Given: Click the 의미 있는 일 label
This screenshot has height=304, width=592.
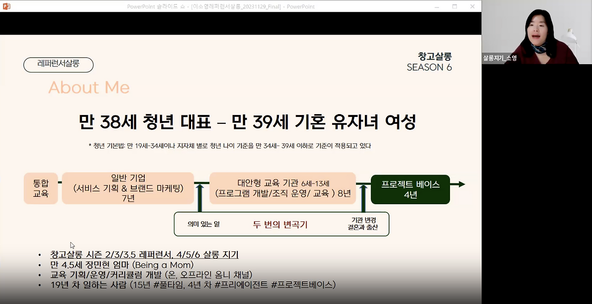Looking at the screenshot, I should point(205,224).
